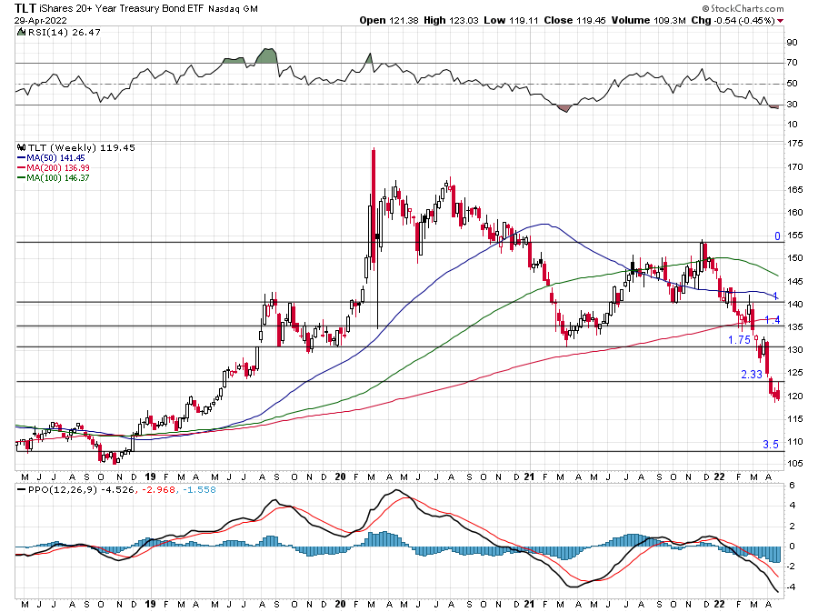Click the 175 price axis label
Image resolution: width=818 pixels, height=612 pixels.
795,144
